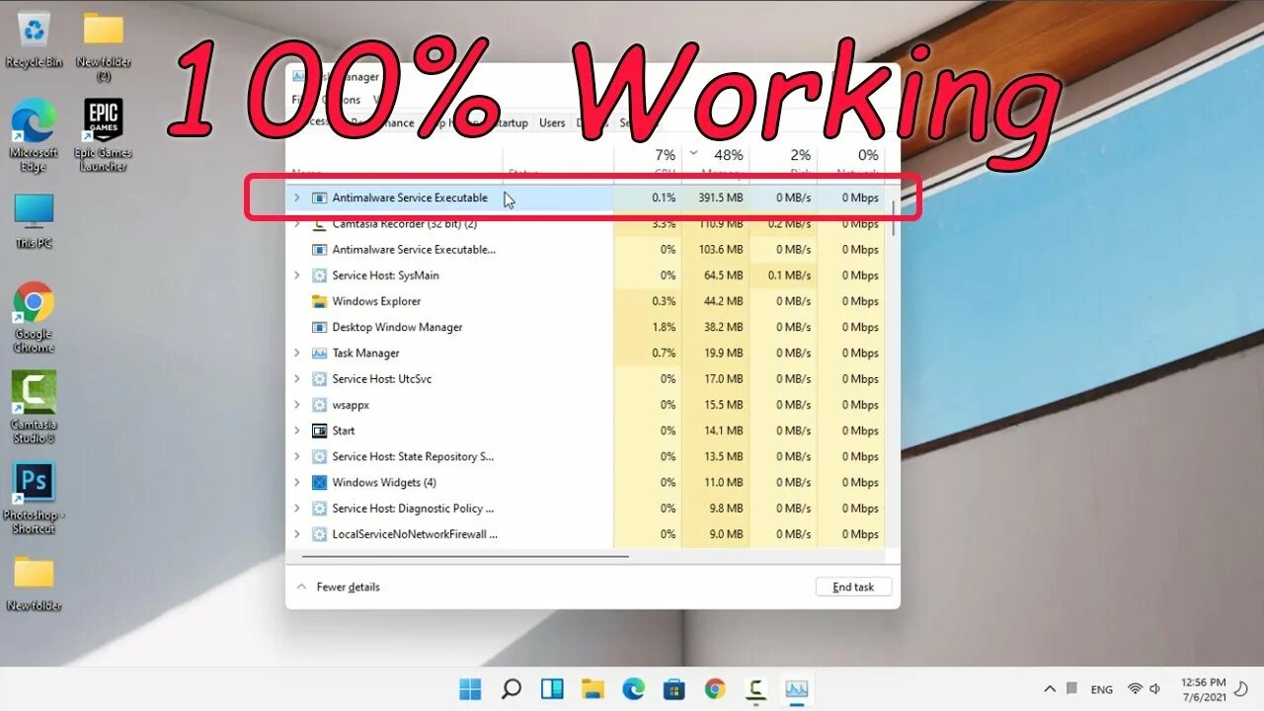Open Microsoft Store from the taskbar
Screen dimensions: 1264x711
coord(674,688)
